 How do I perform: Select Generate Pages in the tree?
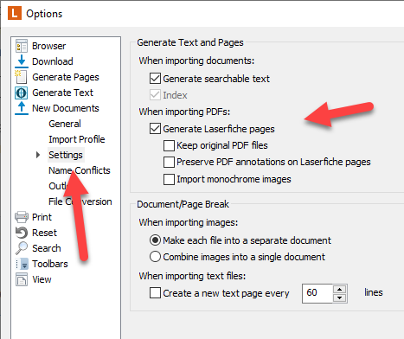point(66,77)
